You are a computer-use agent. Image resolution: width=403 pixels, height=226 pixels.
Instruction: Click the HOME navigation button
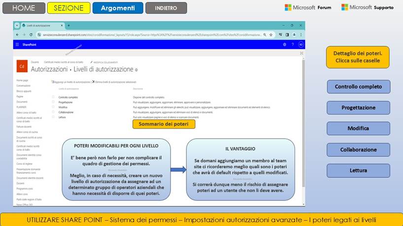point(24,8)
